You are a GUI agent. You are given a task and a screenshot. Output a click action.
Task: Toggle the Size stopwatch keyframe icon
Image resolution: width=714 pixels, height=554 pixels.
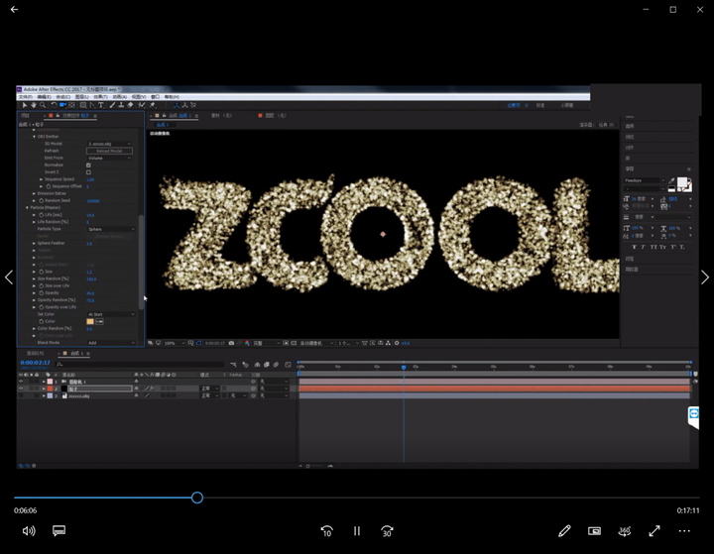point(42,272)
